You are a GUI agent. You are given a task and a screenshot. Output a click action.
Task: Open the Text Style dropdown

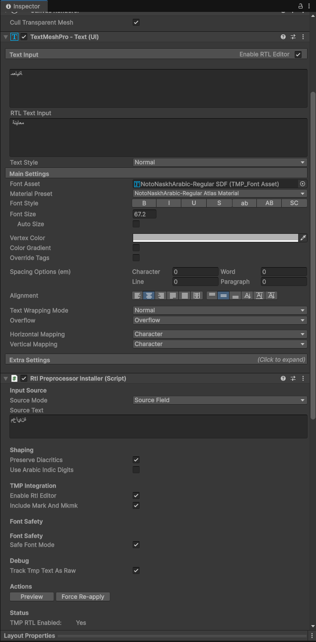click(220, 162)
